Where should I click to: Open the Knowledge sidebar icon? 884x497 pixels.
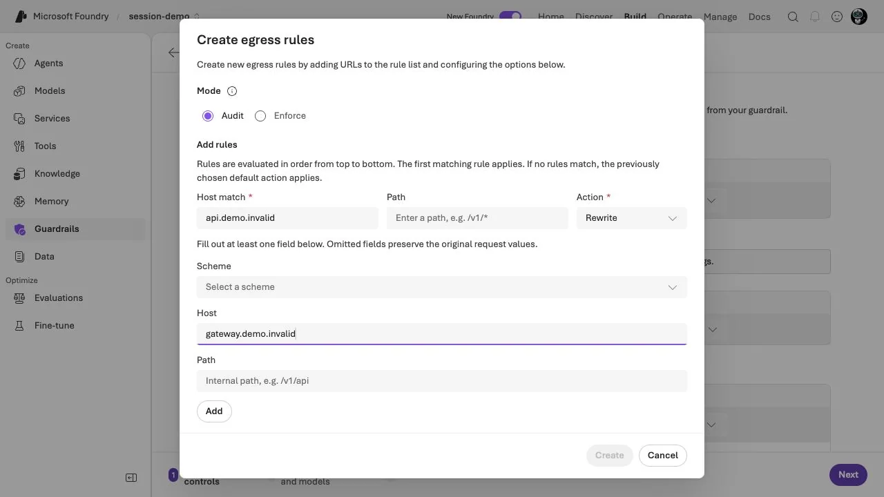(20, 174)
